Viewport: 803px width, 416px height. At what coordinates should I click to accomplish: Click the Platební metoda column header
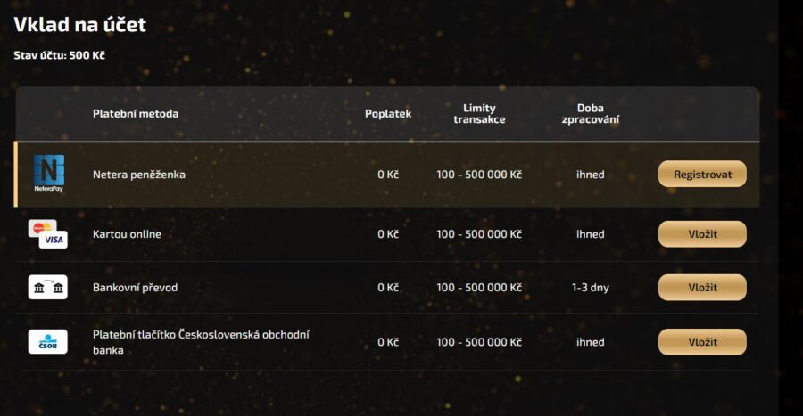[x=136, y=114]
